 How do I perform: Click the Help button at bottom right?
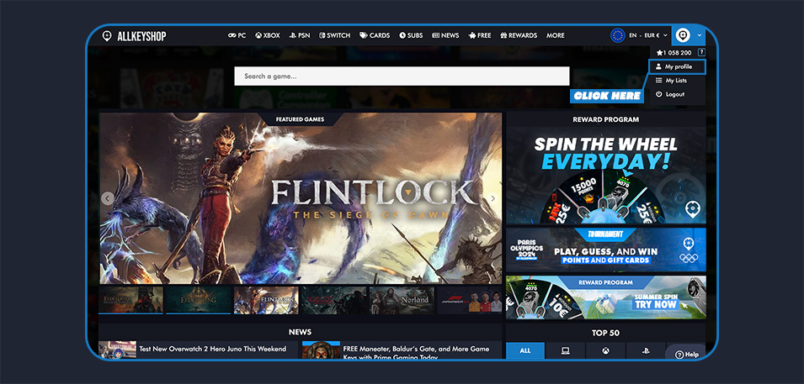click(686, 355)
